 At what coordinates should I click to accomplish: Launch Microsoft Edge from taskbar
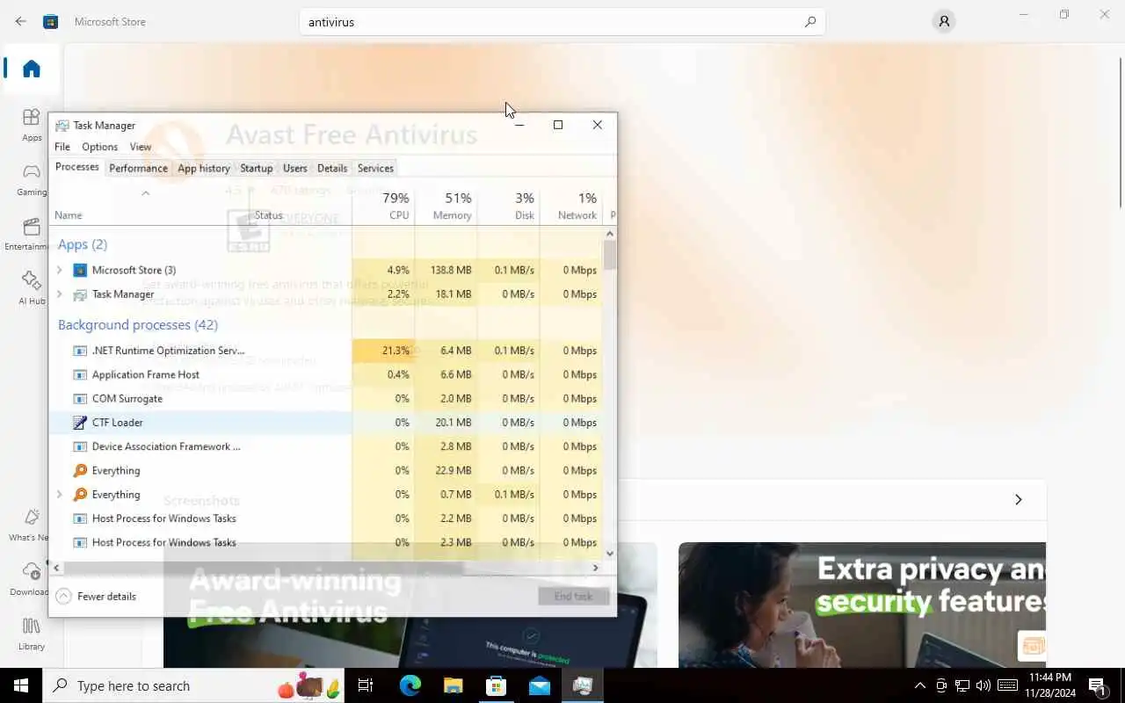(x=410, y=685)
